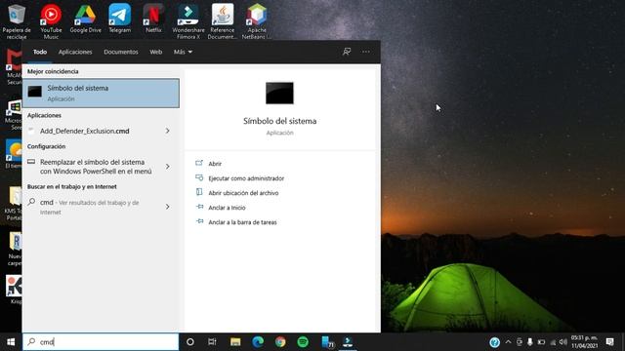Launch Apache NetBeans desktop shortcut
The image size is (625, 351).
pyautogui.click(x=257, y=20)
